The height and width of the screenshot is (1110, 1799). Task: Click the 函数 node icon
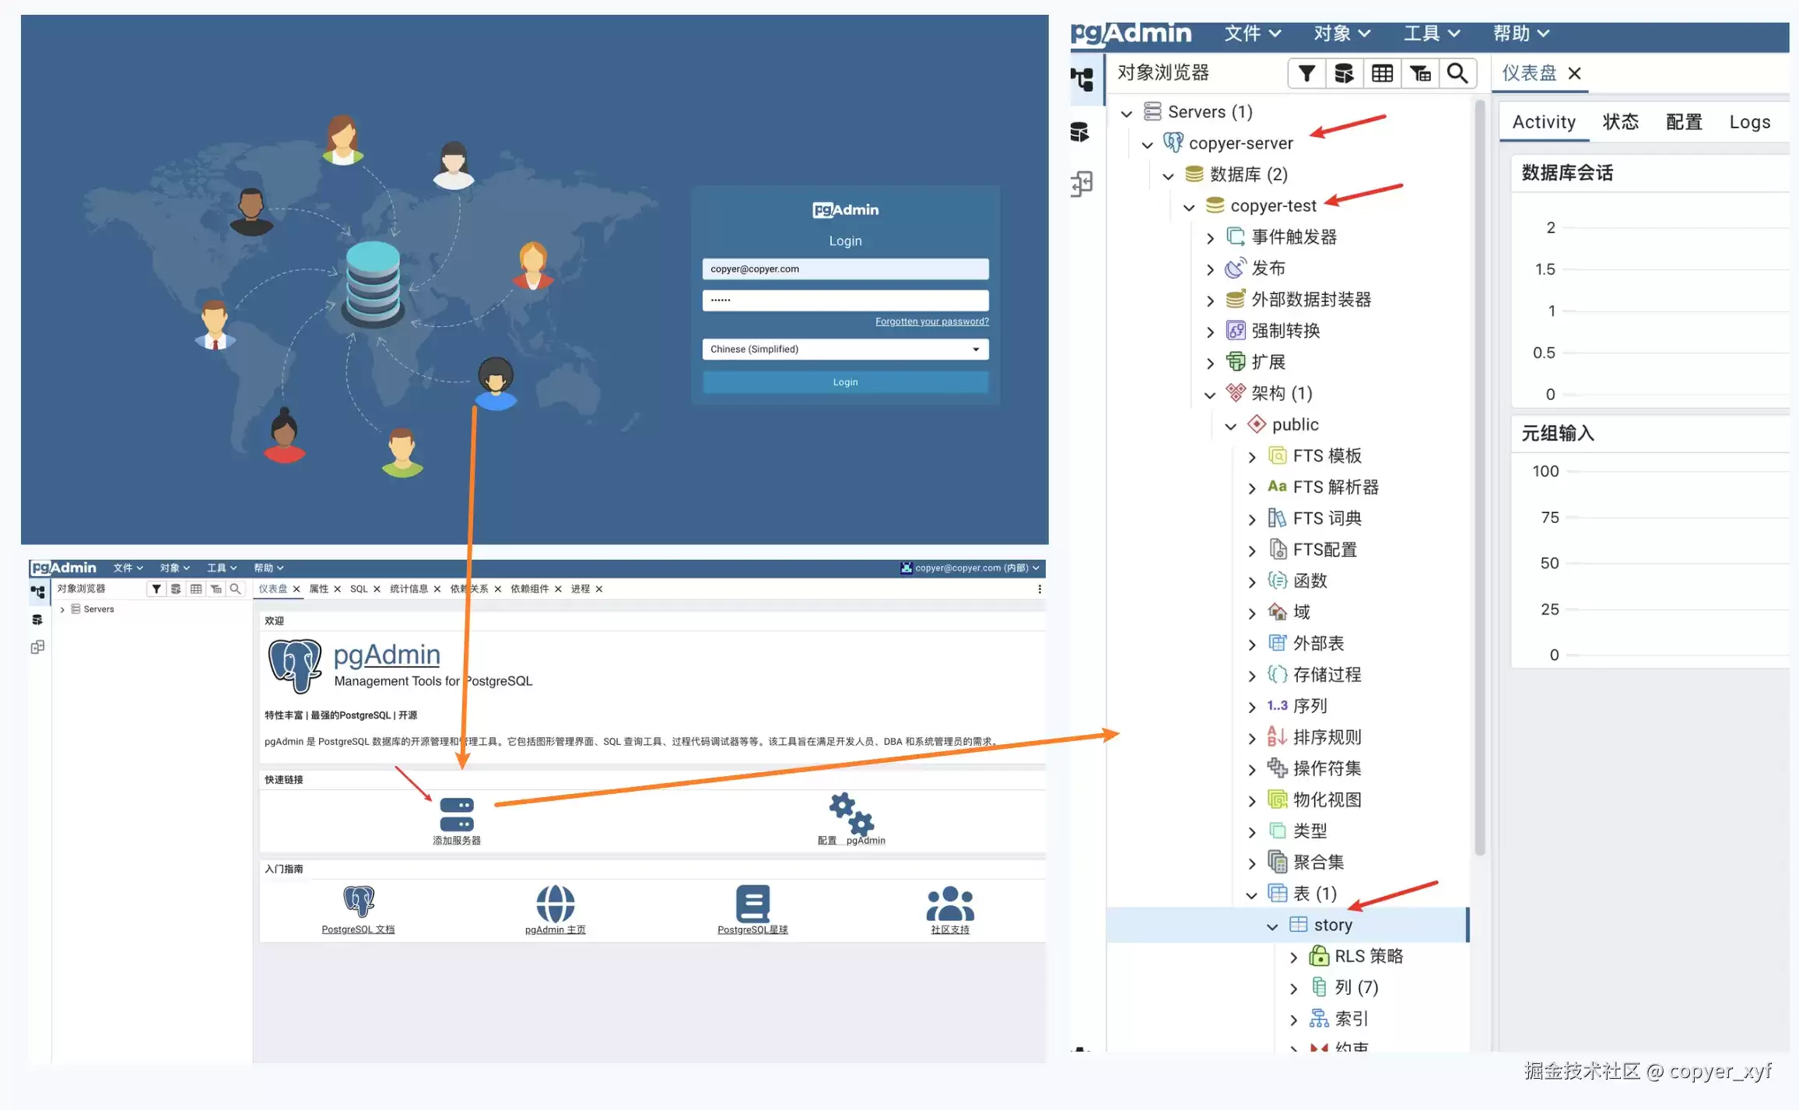[1277, 581]
